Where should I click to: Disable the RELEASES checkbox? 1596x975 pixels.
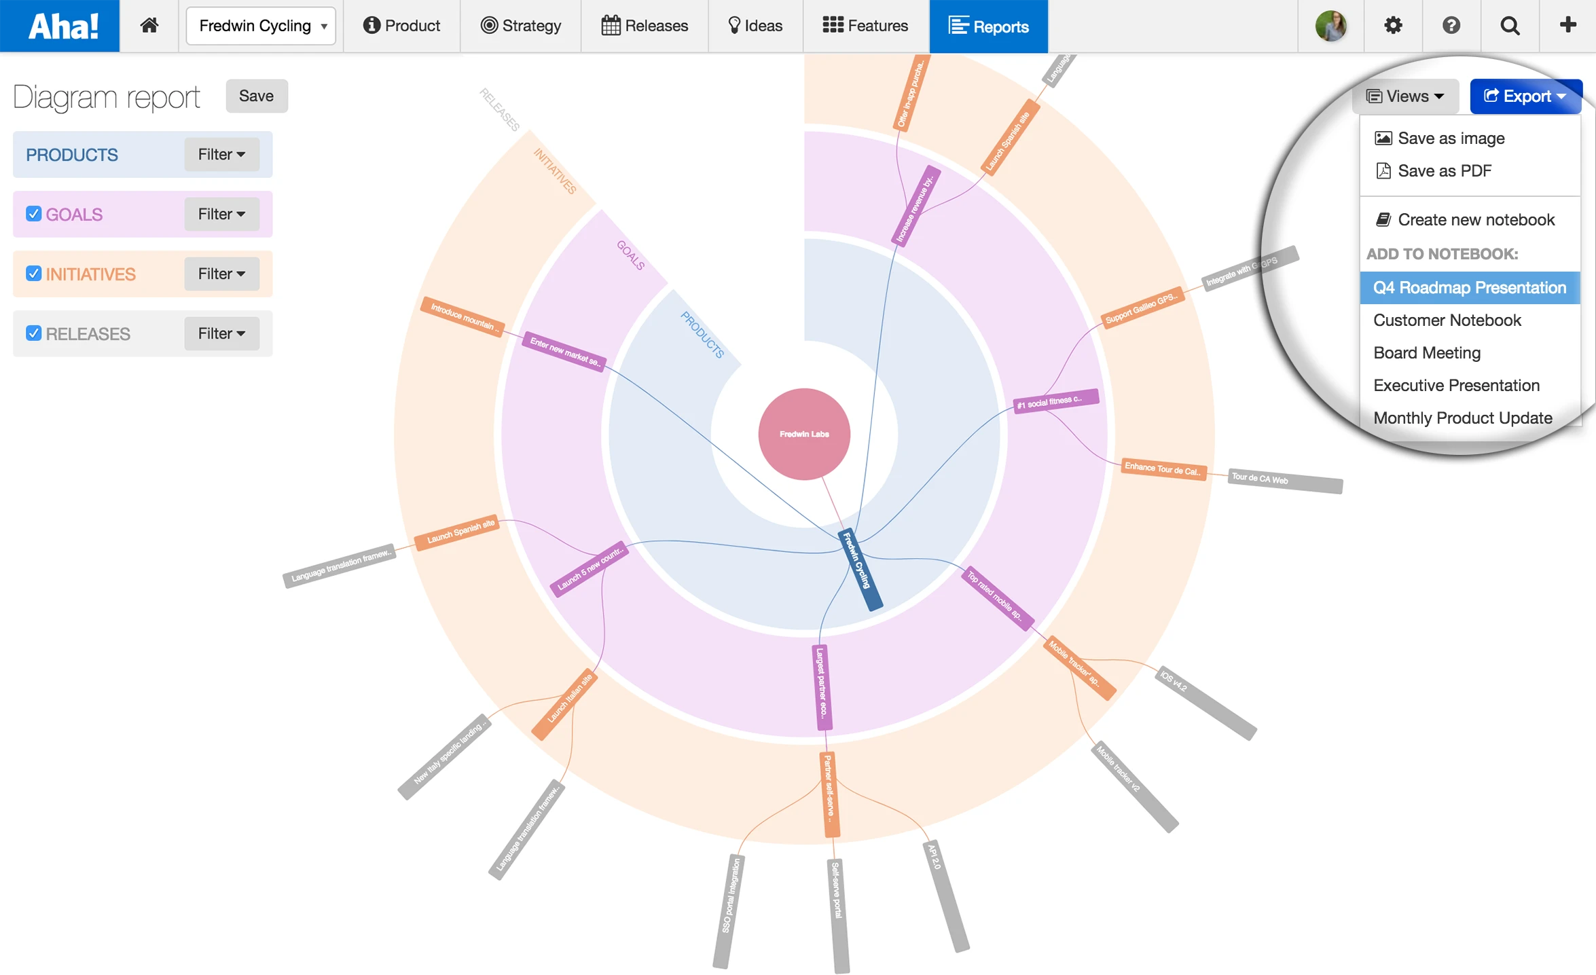34,333
